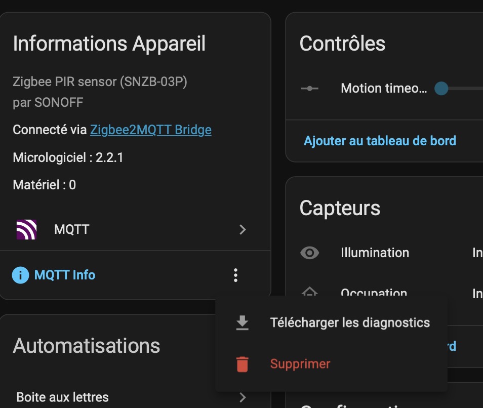Expand the MQTT integration chevron

click(x=243, y=230)
